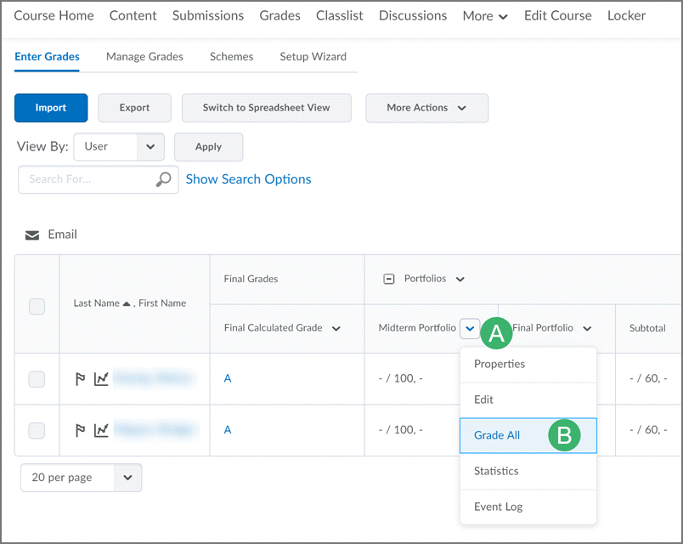Switch to the Manage Grades tab
The width and height of the screenshot is (683, 544).
coord(144,57)
